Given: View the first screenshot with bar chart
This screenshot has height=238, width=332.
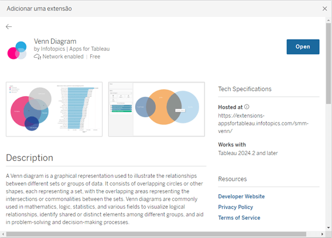Looking at the screenshot, I should click(54, 109).
